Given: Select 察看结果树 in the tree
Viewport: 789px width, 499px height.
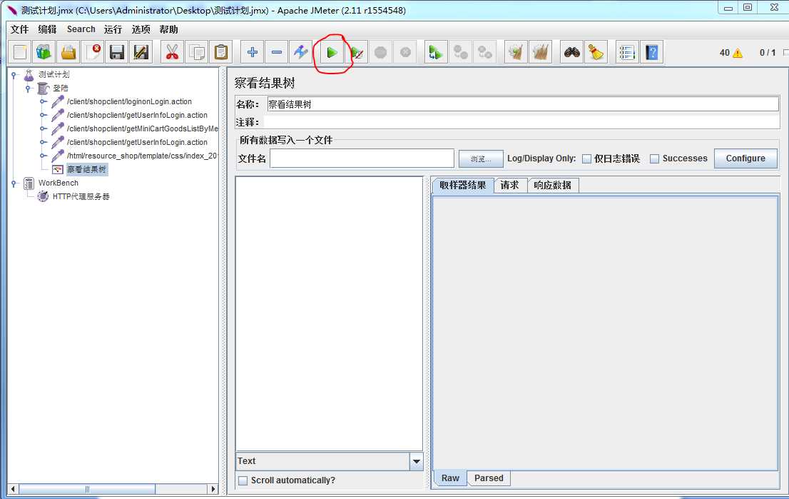Looking at the screenshot, I should pyautogui.click(x=86, y=170).
